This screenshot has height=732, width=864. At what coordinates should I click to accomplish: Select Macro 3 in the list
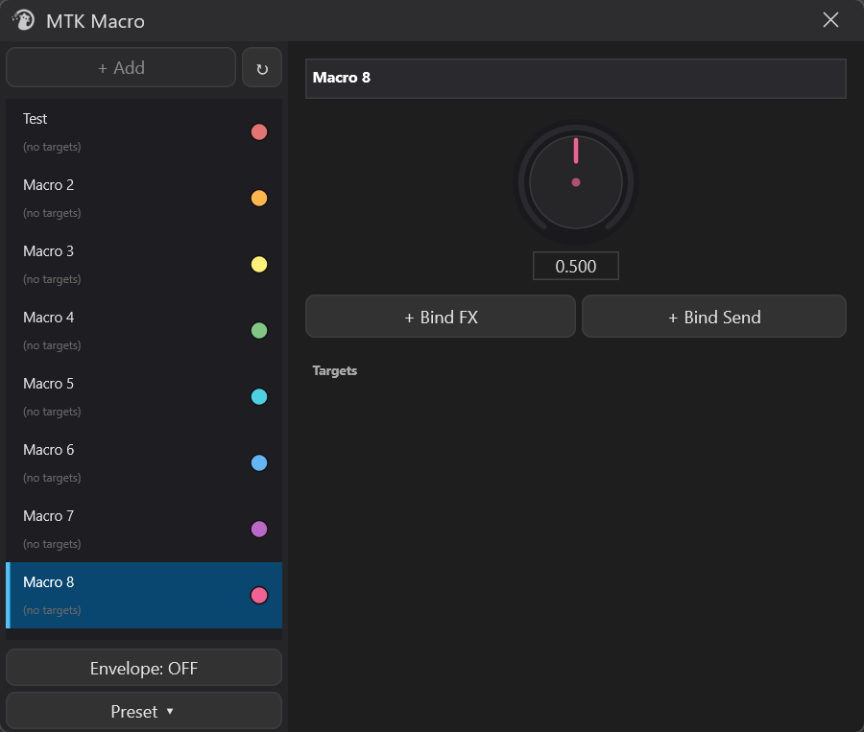pyautogui.click(x=144, y=265)
